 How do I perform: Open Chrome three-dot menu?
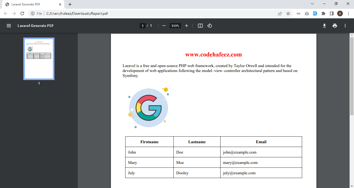point(349,13)
